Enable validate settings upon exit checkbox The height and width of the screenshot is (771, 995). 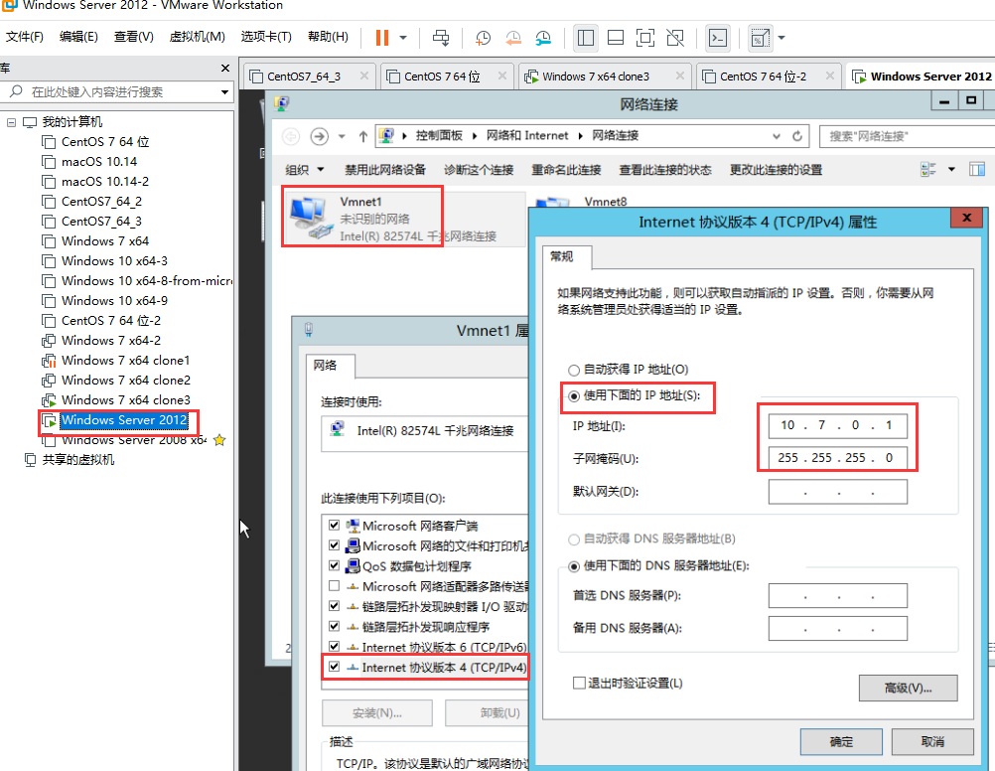tap(579, 683)
